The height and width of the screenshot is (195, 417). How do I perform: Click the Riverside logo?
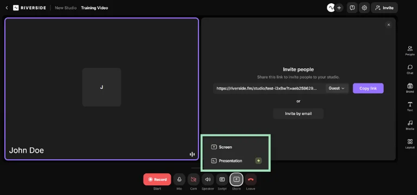29,8
